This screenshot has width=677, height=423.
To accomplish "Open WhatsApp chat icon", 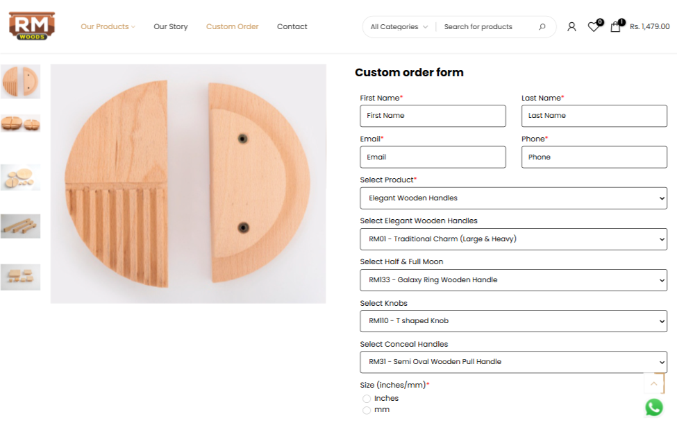I will (653, 407).
